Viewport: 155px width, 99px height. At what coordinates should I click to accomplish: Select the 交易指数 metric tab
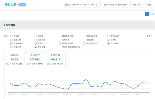pos(35,59)
